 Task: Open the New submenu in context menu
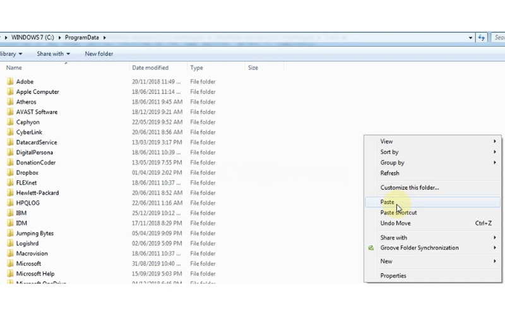(433, 261)
